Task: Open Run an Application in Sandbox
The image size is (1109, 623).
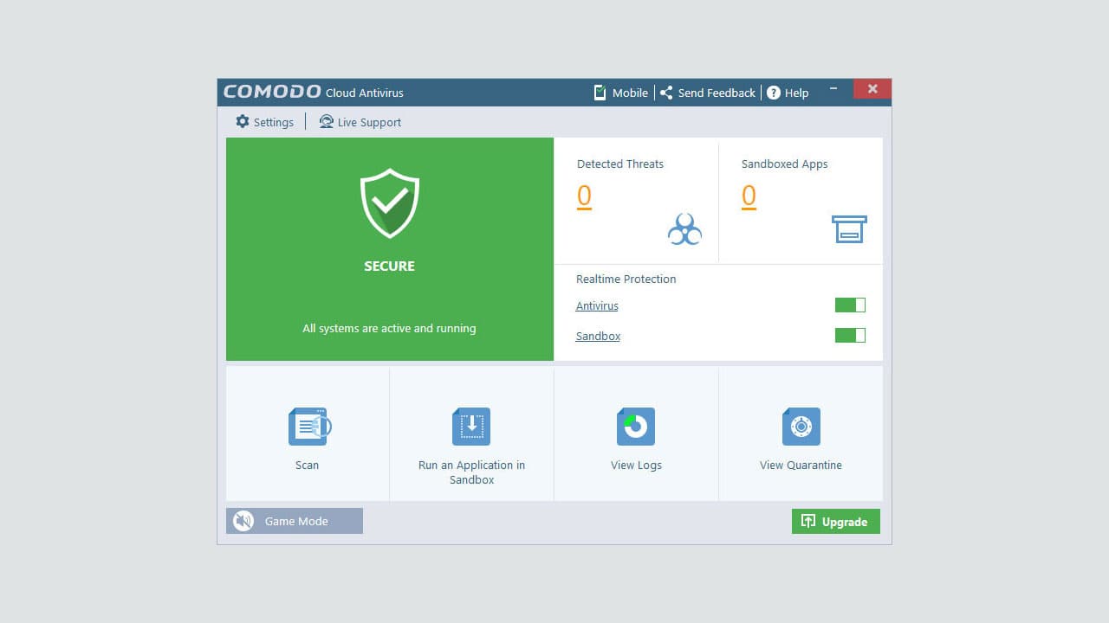Action: (470, 426)
